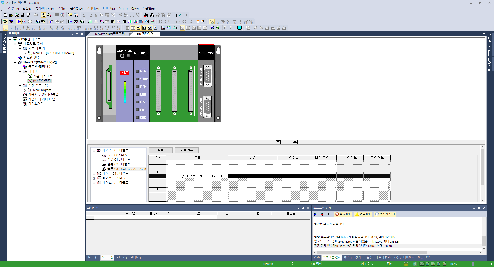494x267 pixels.
Task: Toggle the status bar 'V' view mode
Action: (x=422, y=264)
